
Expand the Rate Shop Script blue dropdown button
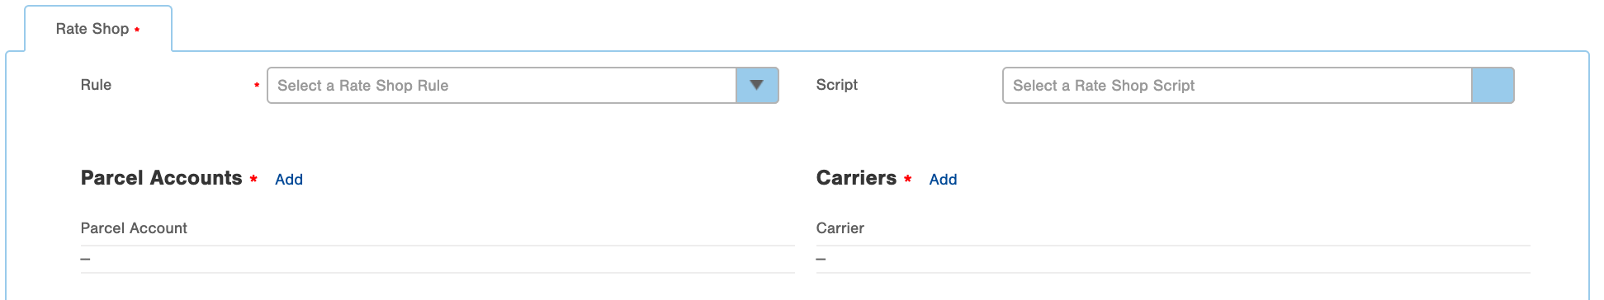point(1493,86)
